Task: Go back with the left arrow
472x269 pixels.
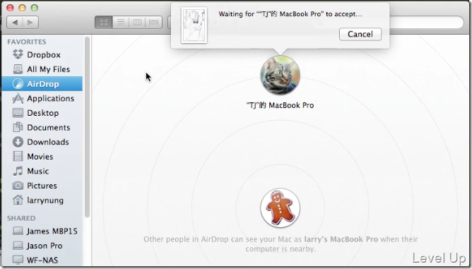Action: point(15,23)
